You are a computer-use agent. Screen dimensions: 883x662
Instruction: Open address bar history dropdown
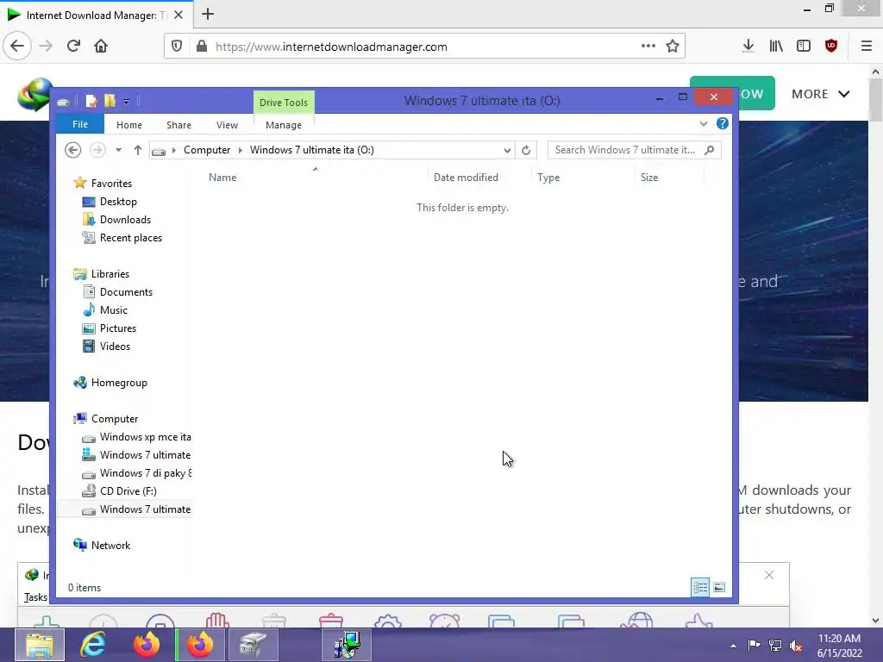[507, 150]
